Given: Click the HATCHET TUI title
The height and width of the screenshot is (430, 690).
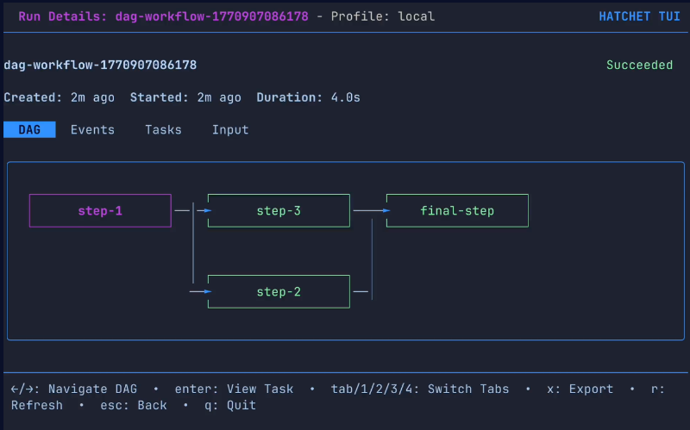Looking at the screenshot, I should [639, 16].
